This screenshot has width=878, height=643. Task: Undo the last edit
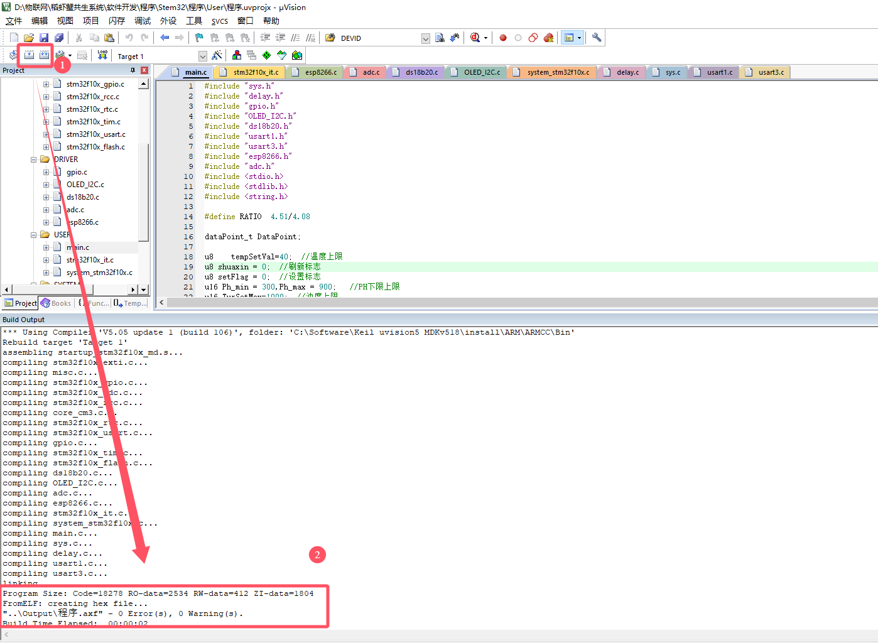tap(129, 38)
